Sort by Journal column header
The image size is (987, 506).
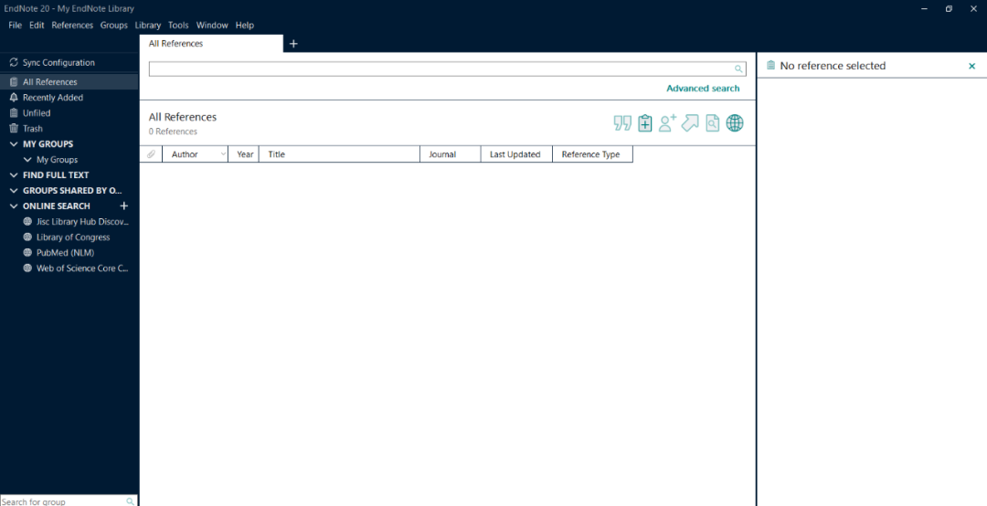(450, 154)
